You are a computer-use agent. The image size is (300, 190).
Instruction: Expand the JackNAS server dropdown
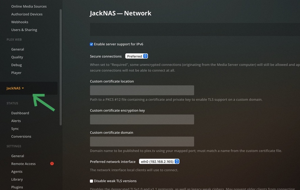[15, 88]
